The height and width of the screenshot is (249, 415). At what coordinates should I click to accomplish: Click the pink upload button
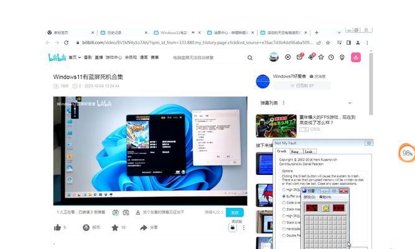(x=356, y=57)
